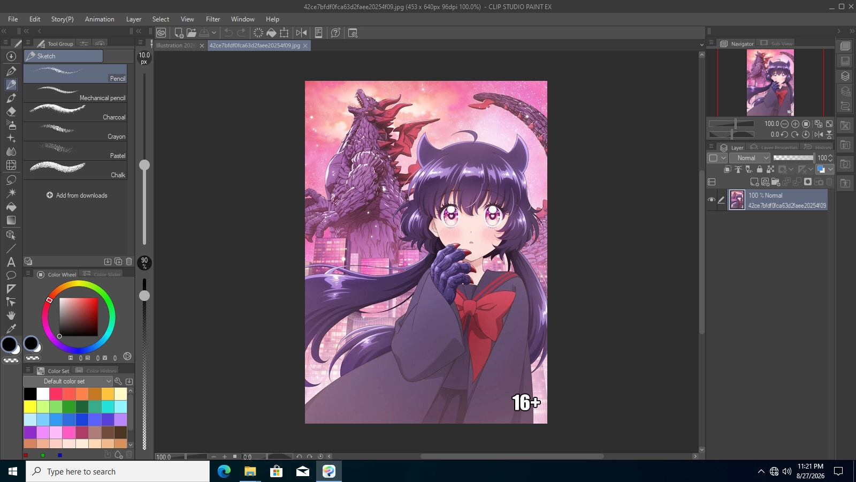Select the Blend tool
856x482 pixels.
11,152
